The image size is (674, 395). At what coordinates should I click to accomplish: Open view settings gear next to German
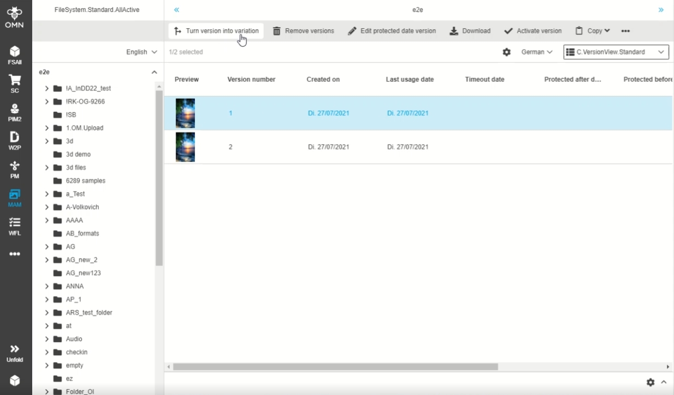click(506, 52)
